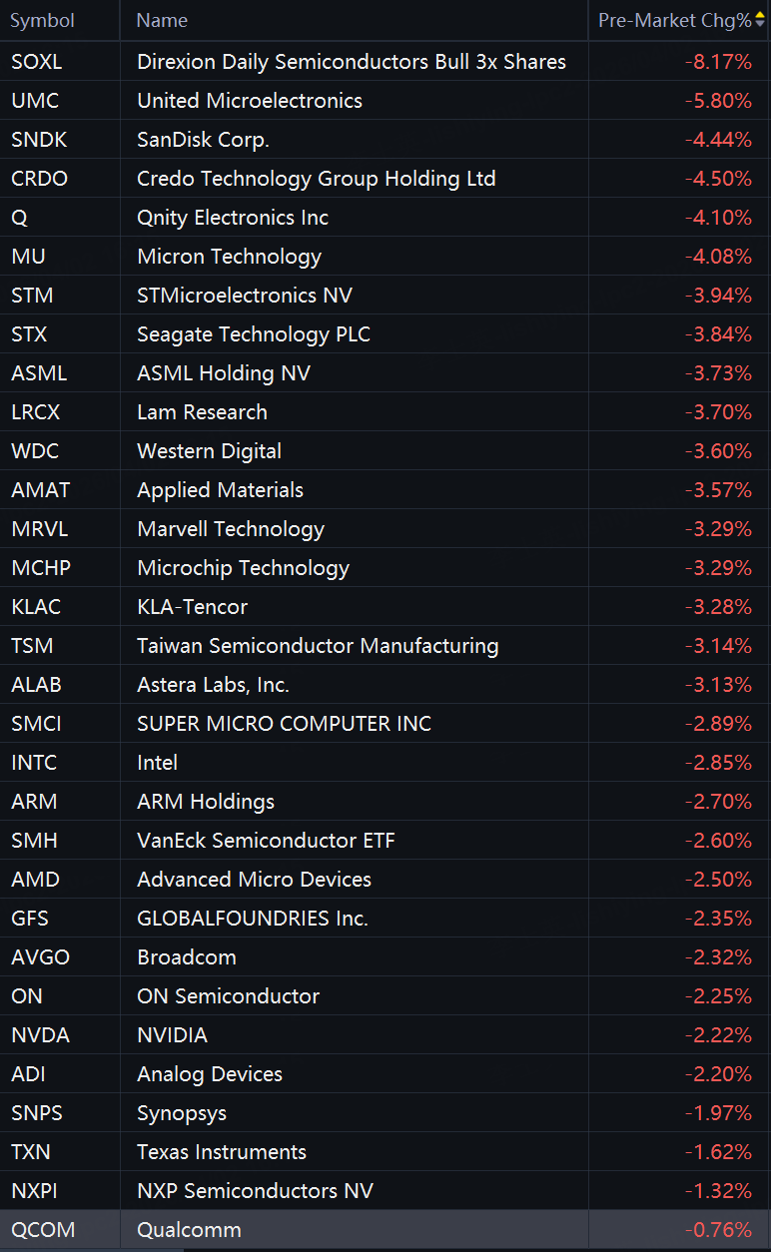Select the Micron Technology row name
The image size is (771, 1252).
click(x=229, y=257)
